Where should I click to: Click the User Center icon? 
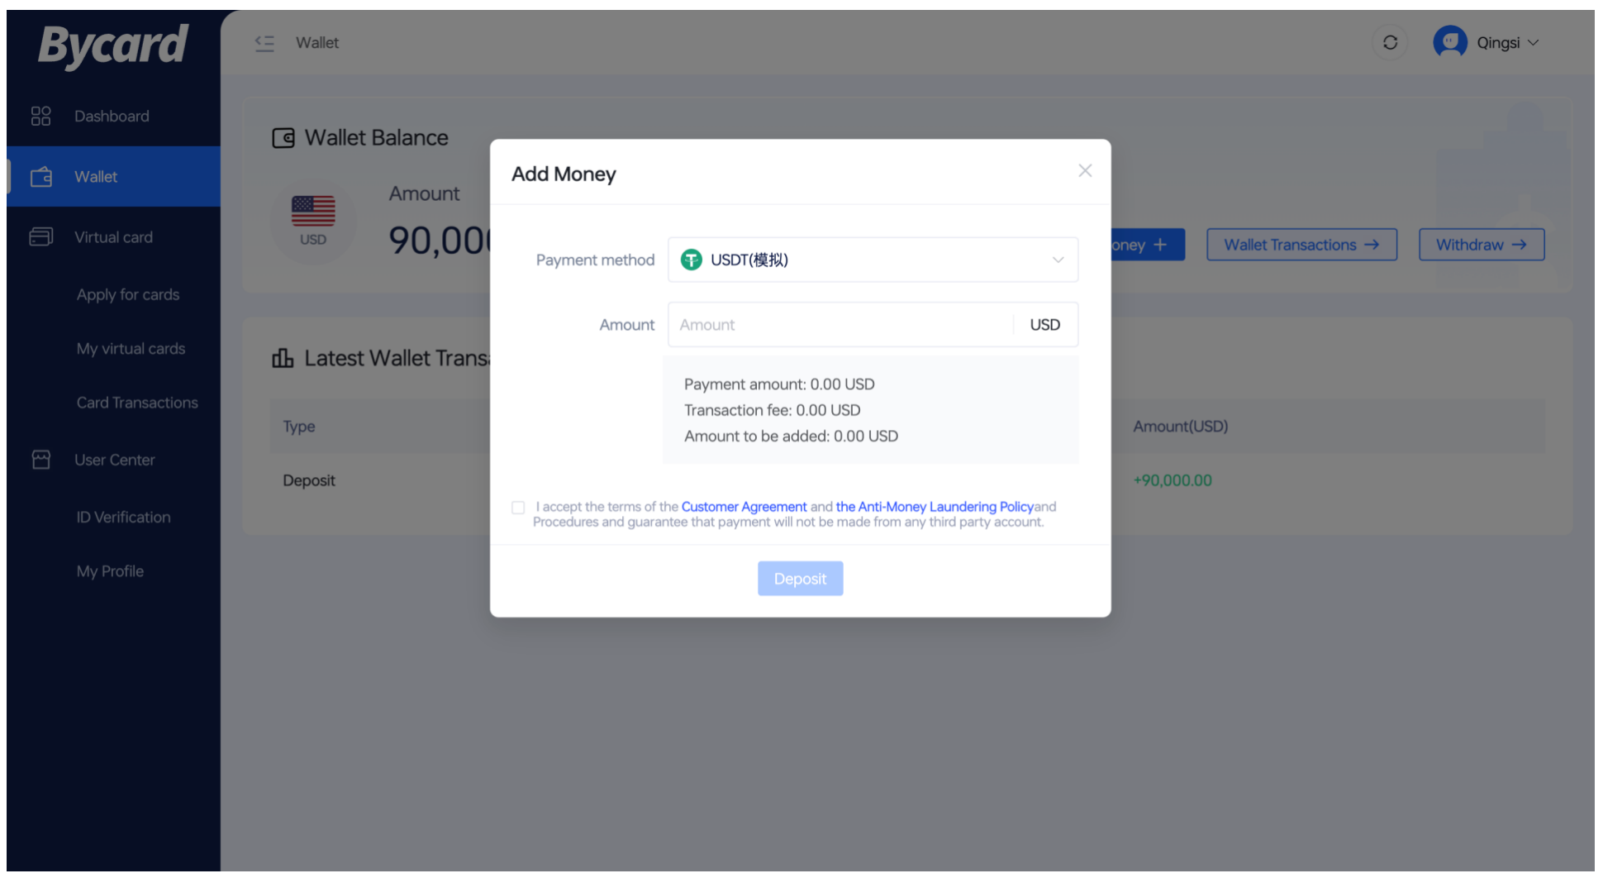40,460
